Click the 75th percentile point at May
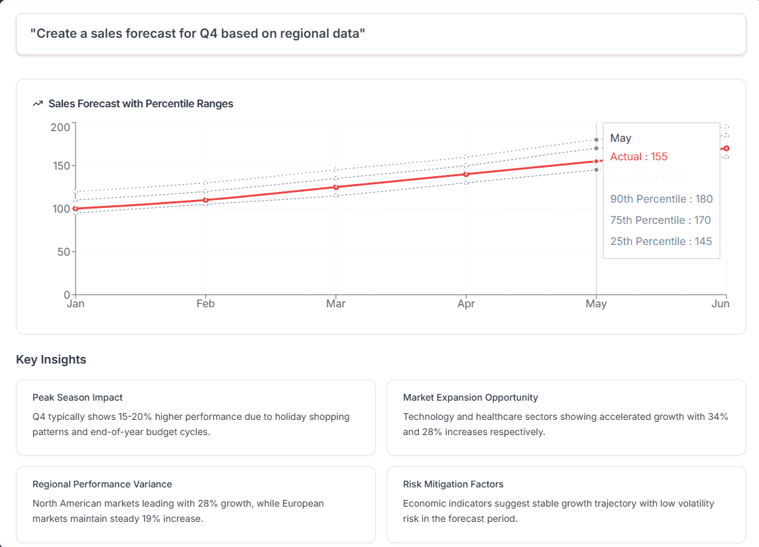This screenshot has width=759, height=547. click(596, 148)
